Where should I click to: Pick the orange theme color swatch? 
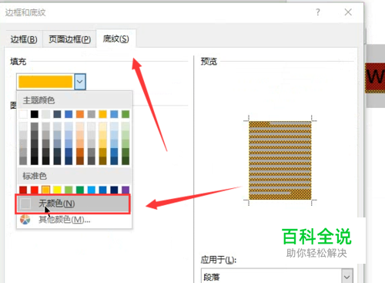[80, 114]
